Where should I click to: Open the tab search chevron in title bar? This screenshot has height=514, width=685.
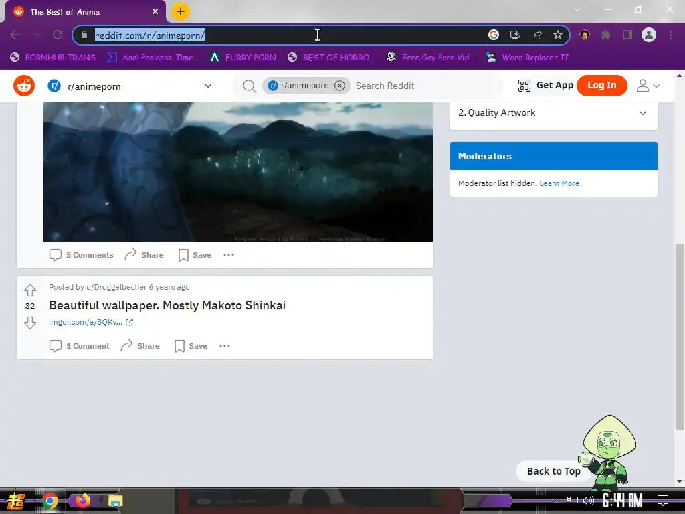577,9
